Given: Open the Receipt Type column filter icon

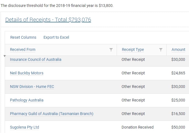Looking at the screenshot, I should [161, 50].
